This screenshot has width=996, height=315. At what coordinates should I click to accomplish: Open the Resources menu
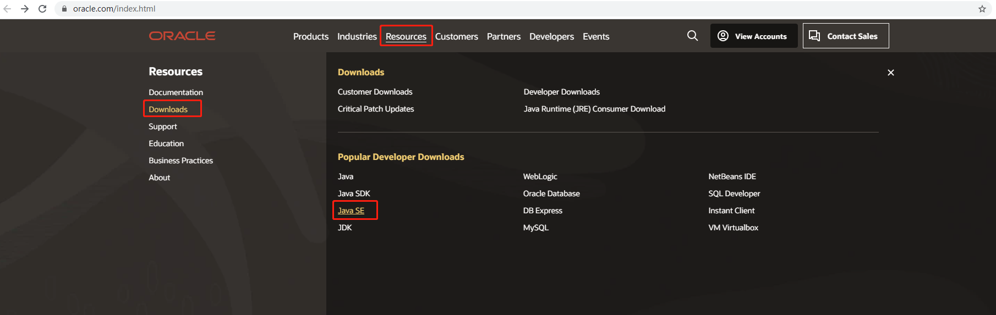pos(406,36)
